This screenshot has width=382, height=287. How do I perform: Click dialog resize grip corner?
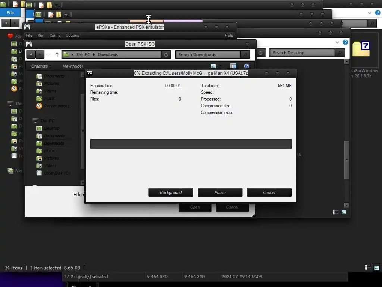pos(253,215)
